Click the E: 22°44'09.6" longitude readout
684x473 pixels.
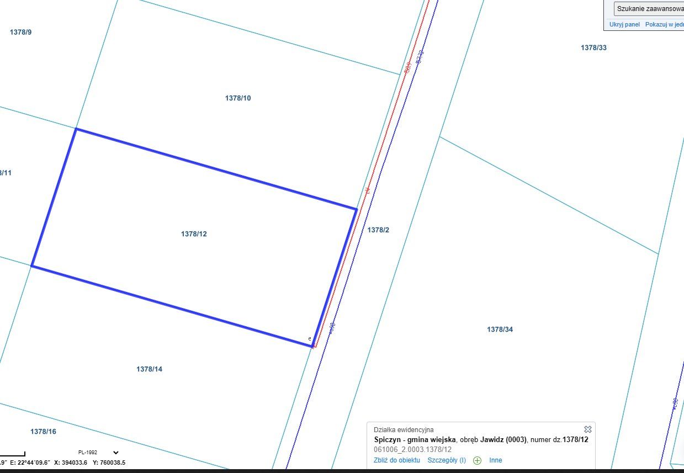point(30,463)
